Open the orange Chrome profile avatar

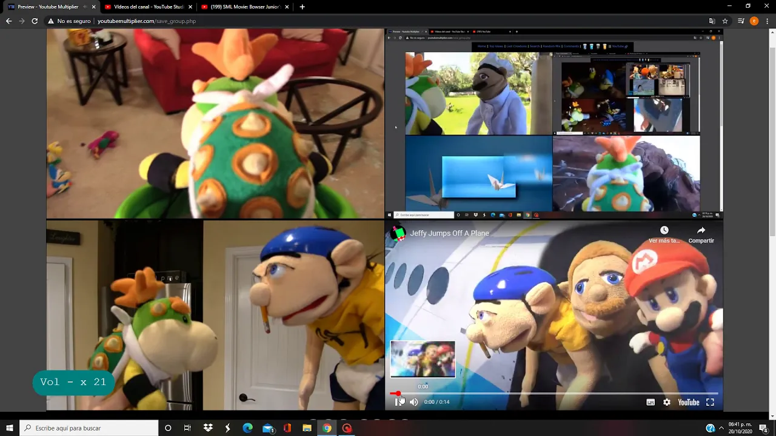point(754,21)
